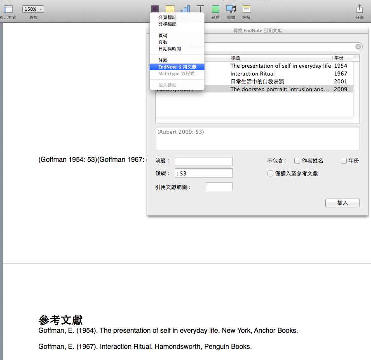Image resolution: width=371 pixels, height=360 pixels.
Task: Click the 後綴 suffix input field
Action: (203, 173)
